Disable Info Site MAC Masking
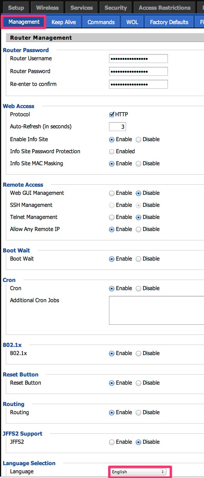 click(138, 164)
